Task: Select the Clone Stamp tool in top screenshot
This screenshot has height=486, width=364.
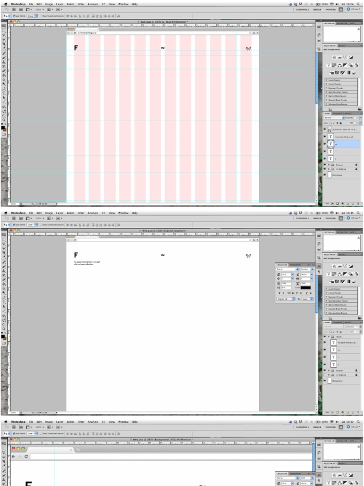Action: click(x=4, y=62)
